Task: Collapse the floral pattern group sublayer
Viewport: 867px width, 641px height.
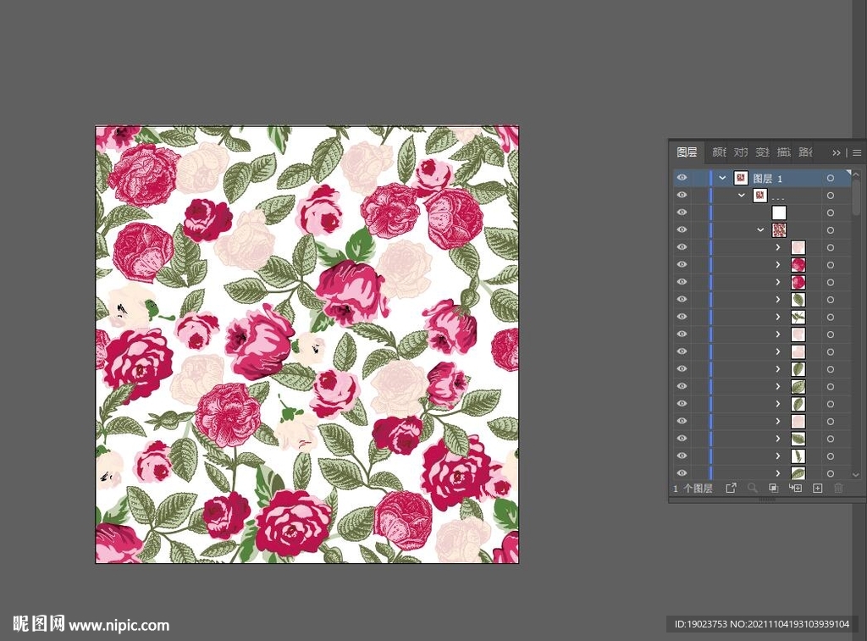Action: click(x=760, y=230)
